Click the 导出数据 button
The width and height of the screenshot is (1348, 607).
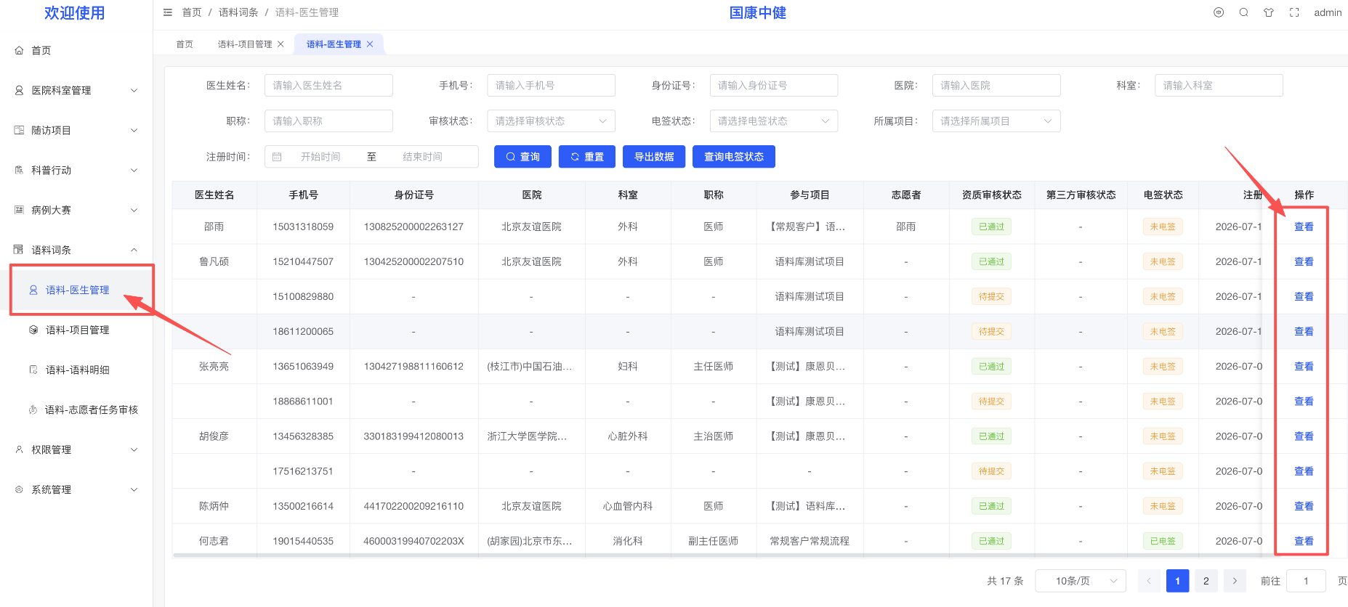point(654,157)
